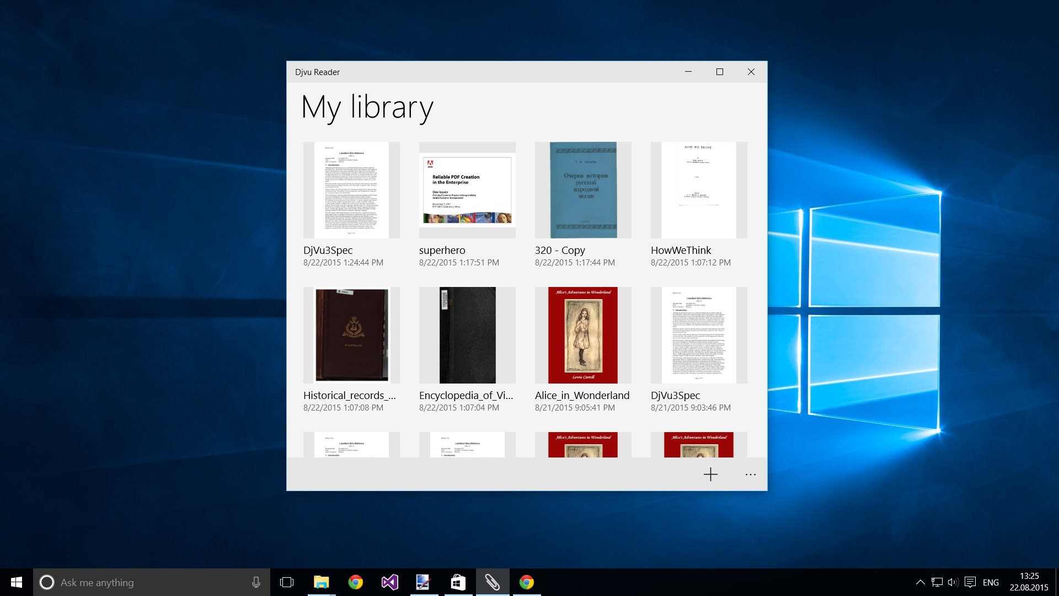Screen dimensions: 1059x596
Task: Click the plus icon to add a book
Action: (710, 475)
